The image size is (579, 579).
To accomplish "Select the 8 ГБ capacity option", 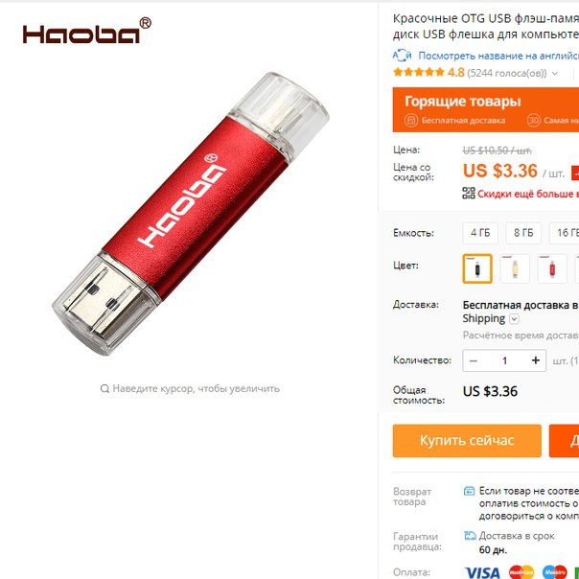I will (523, 233).
